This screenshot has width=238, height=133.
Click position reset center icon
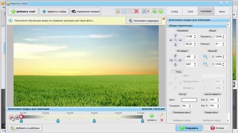pyautogui.click(x=176, y=40)
